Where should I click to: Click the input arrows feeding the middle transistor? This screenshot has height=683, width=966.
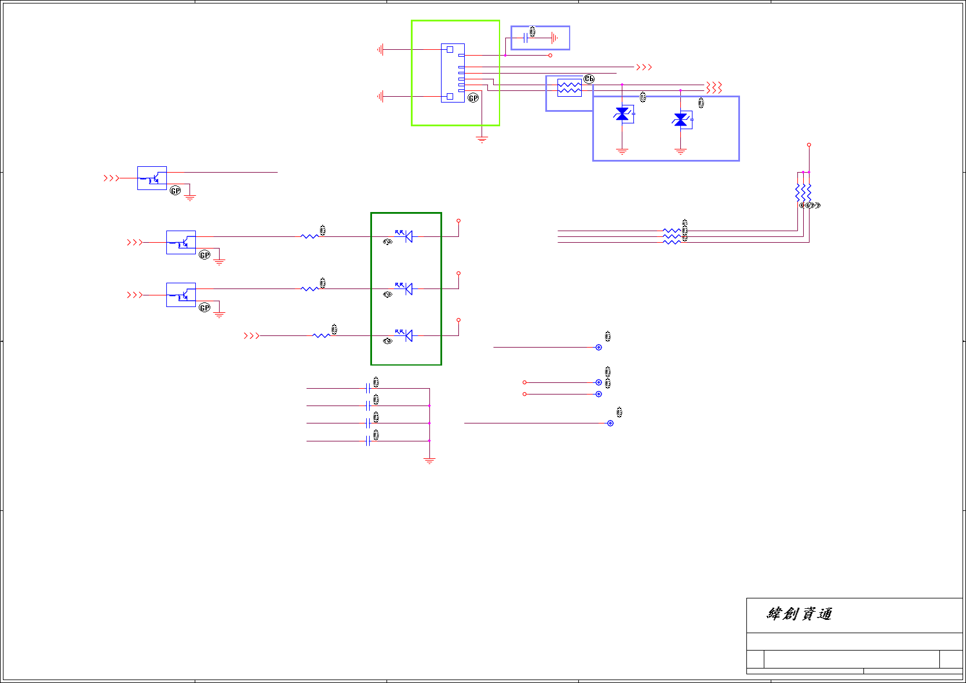[x=134, y=242]
